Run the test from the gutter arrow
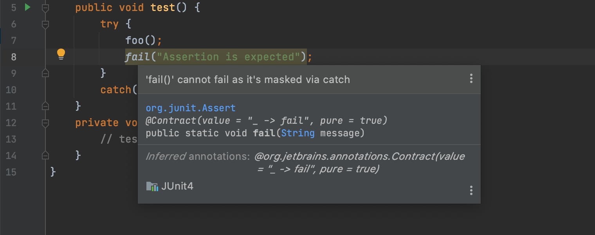Screen dimensions: 595x235 pos(27,7)
